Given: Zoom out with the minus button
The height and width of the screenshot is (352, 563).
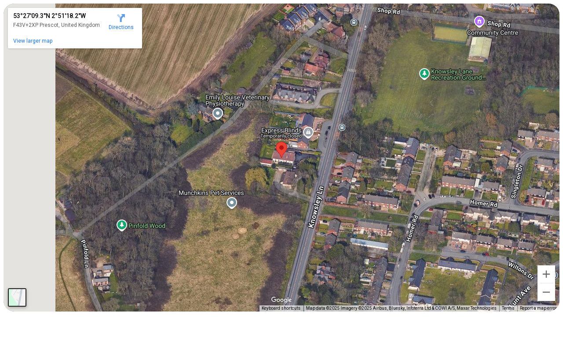Looking at the screenshot, I should tap(546, 292).
